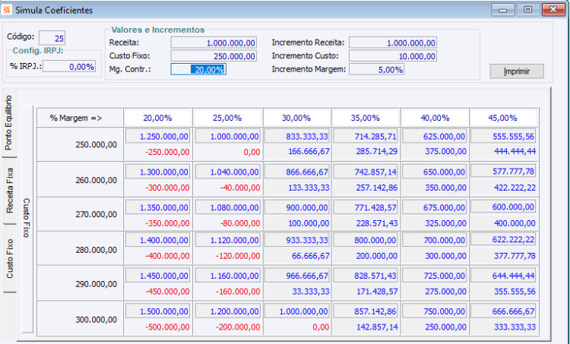
Task: Click the cell showing 1.250.000,00
Action: [x=157, y=137]
